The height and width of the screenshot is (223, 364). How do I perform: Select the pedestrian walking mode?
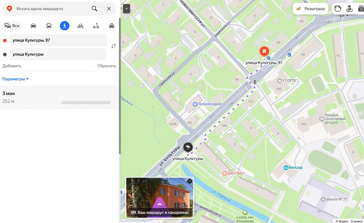point(65,26)
